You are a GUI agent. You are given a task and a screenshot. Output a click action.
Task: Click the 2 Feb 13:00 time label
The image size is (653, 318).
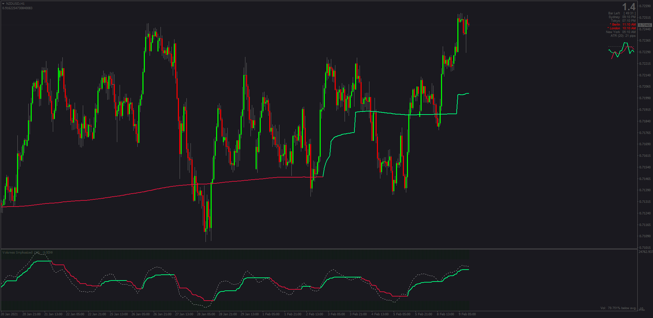pyautogui.click(x=315, y=314)
